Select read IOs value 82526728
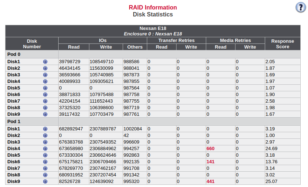 [x=70, y=181]
